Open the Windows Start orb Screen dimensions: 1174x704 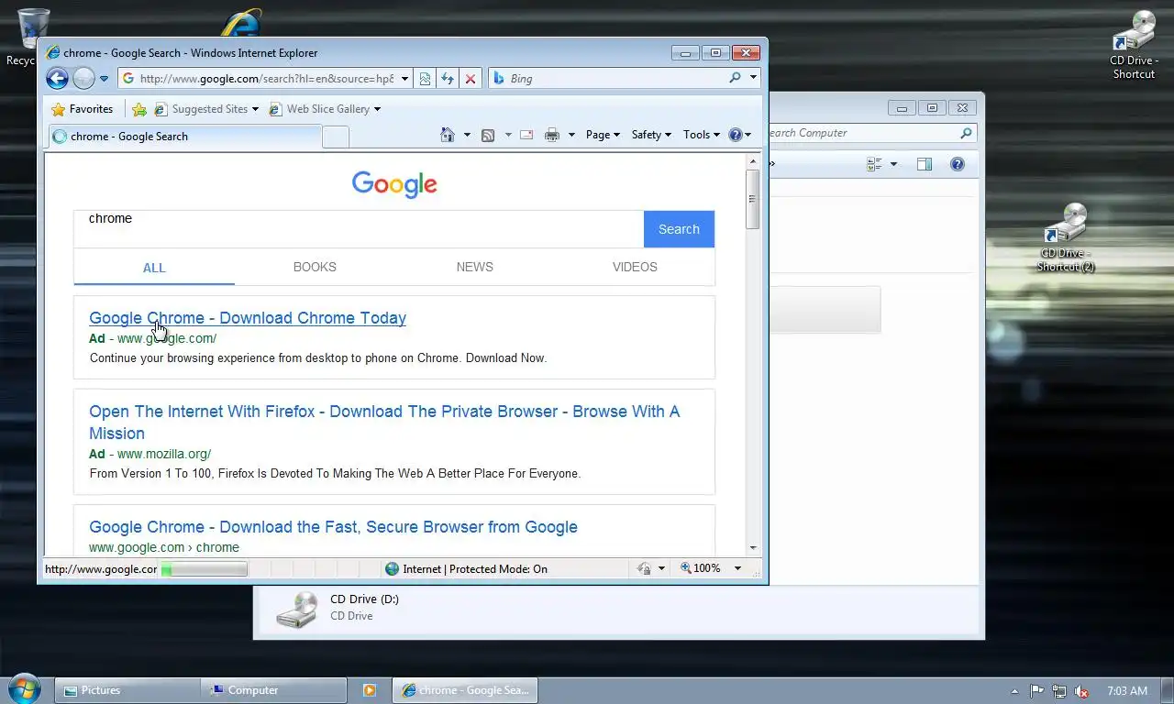pos(24,688)
